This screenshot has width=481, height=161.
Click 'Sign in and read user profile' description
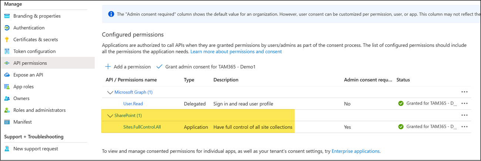tap(243, 104)
